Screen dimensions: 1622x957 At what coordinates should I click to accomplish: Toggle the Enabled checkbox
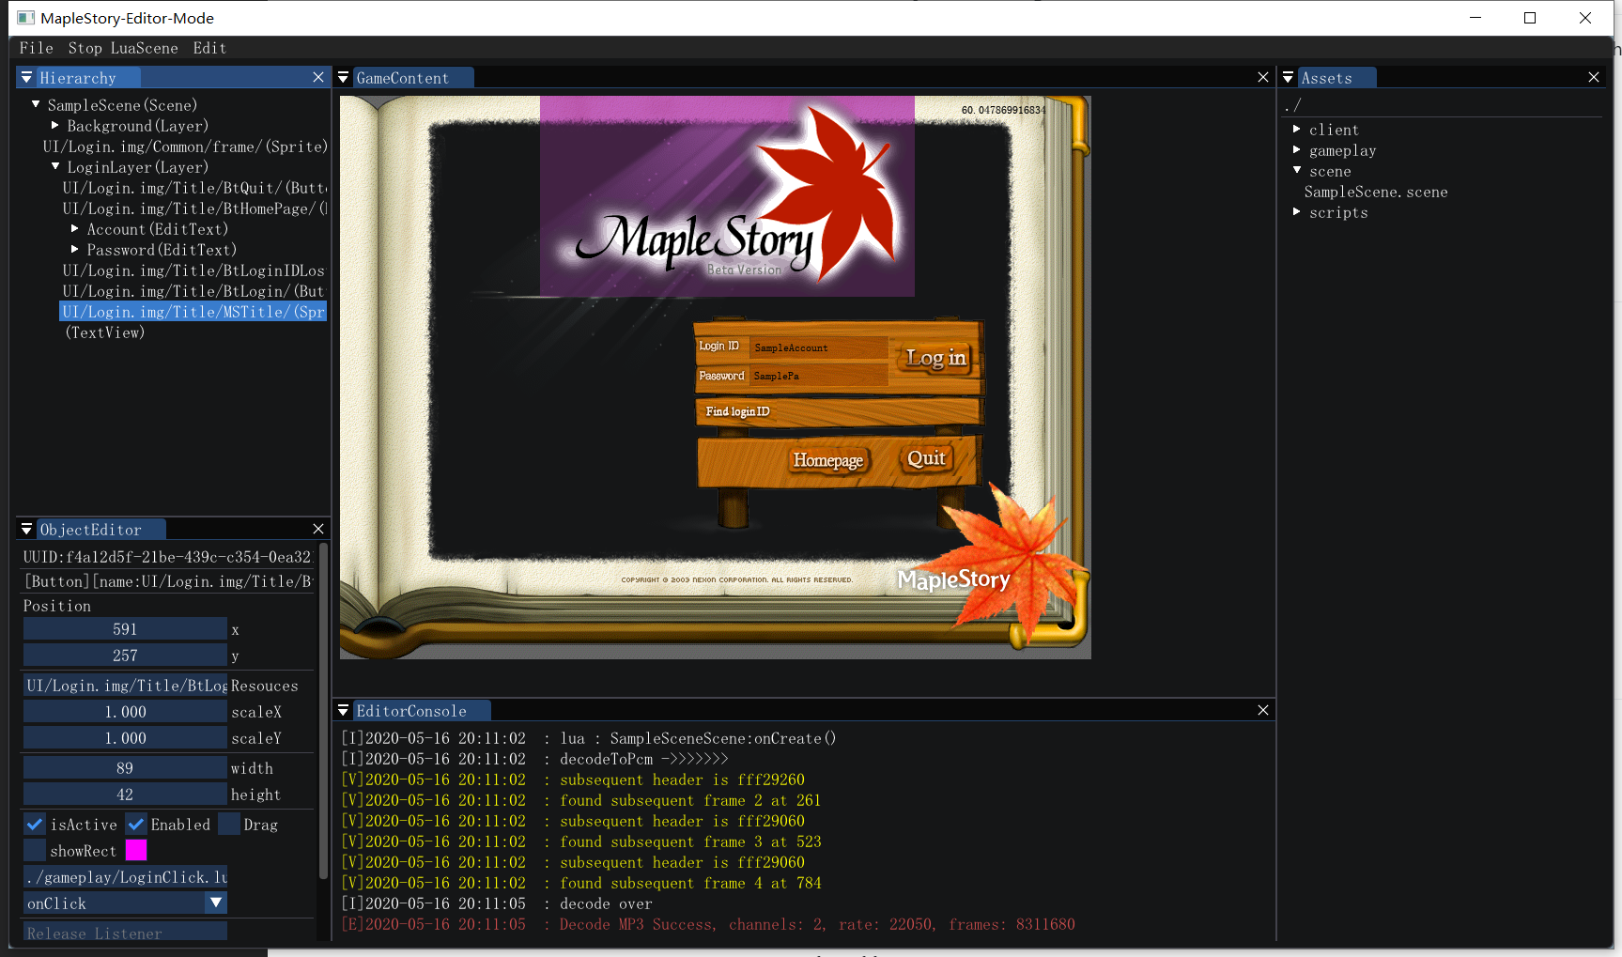coord(136,825)
